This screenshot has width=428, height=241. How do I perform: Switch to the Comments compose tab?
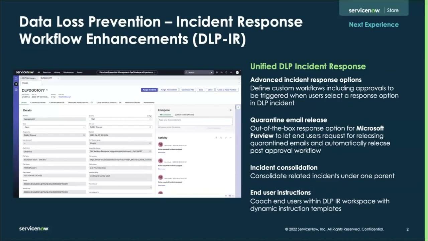165,114
